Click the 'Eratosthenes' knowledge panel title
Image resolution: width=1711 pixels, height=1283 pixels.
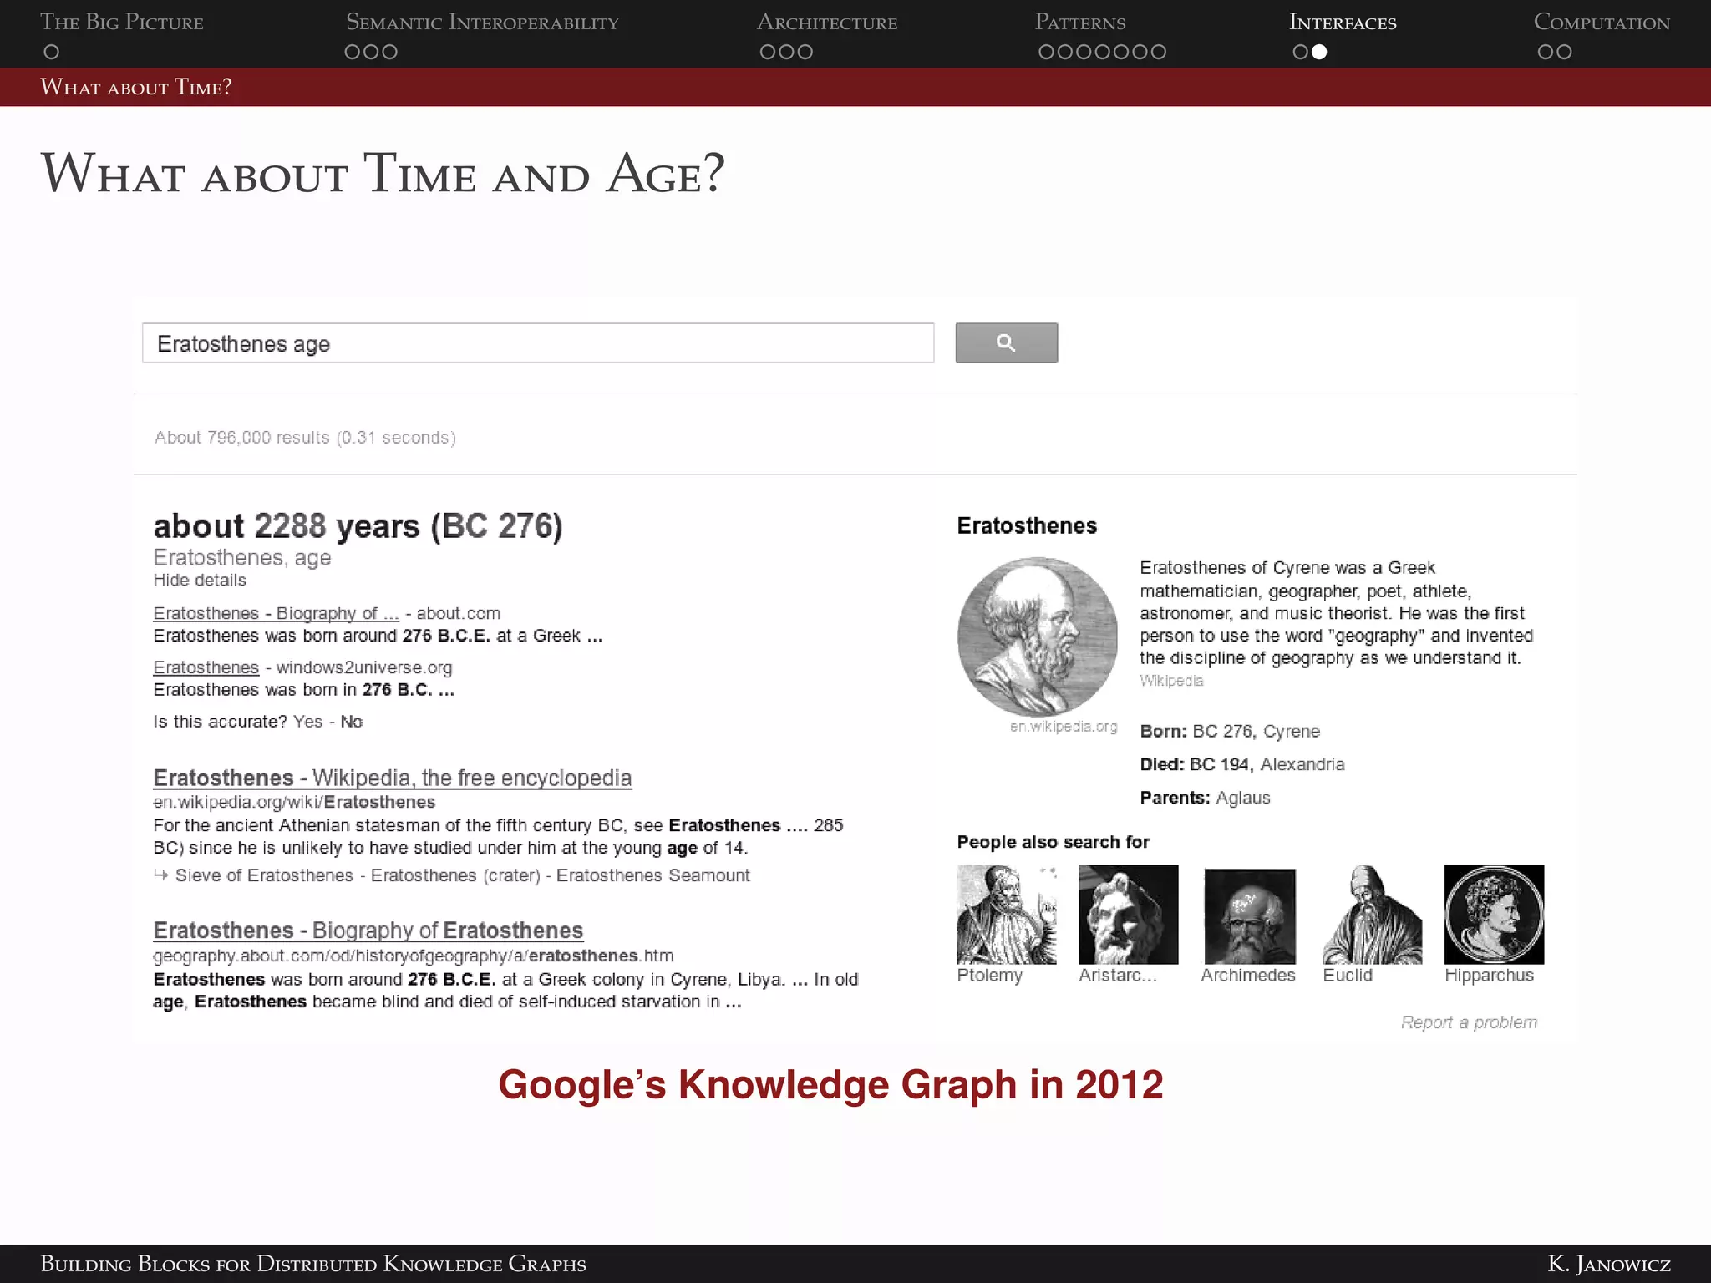[x=1027, y=525]
